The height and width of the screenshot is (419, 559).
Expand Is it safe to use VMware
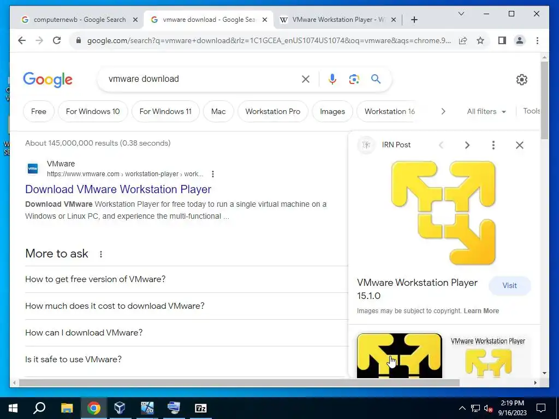pyautogui.click(x=186, y=360)
